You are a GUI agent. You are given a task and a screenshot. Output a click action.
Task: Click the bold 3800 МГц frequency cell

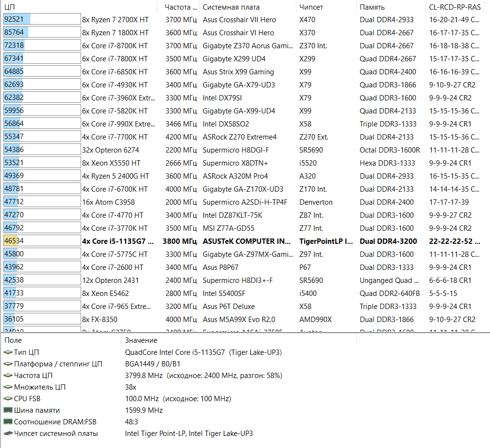(180, 241)
